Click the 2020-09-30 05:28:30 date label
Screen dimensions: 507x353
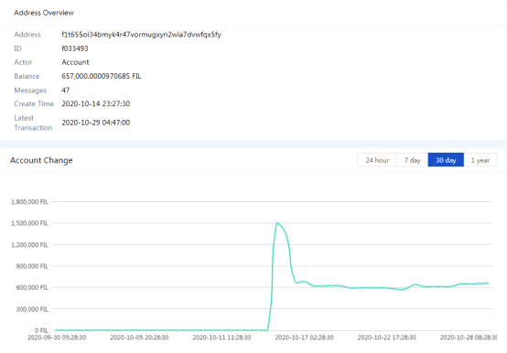[57, 337]
